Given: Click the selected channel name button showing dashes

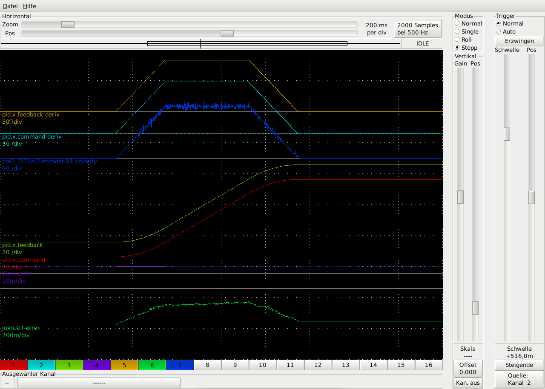Looking at the screenshot, I should pos(99,383).
